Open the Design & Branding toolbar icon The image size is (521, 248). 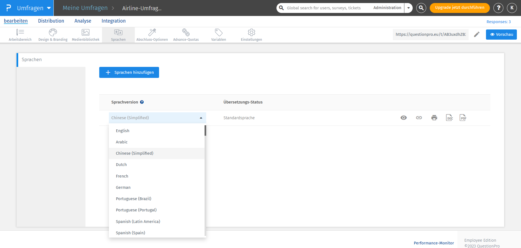click(x=53, y=35)
